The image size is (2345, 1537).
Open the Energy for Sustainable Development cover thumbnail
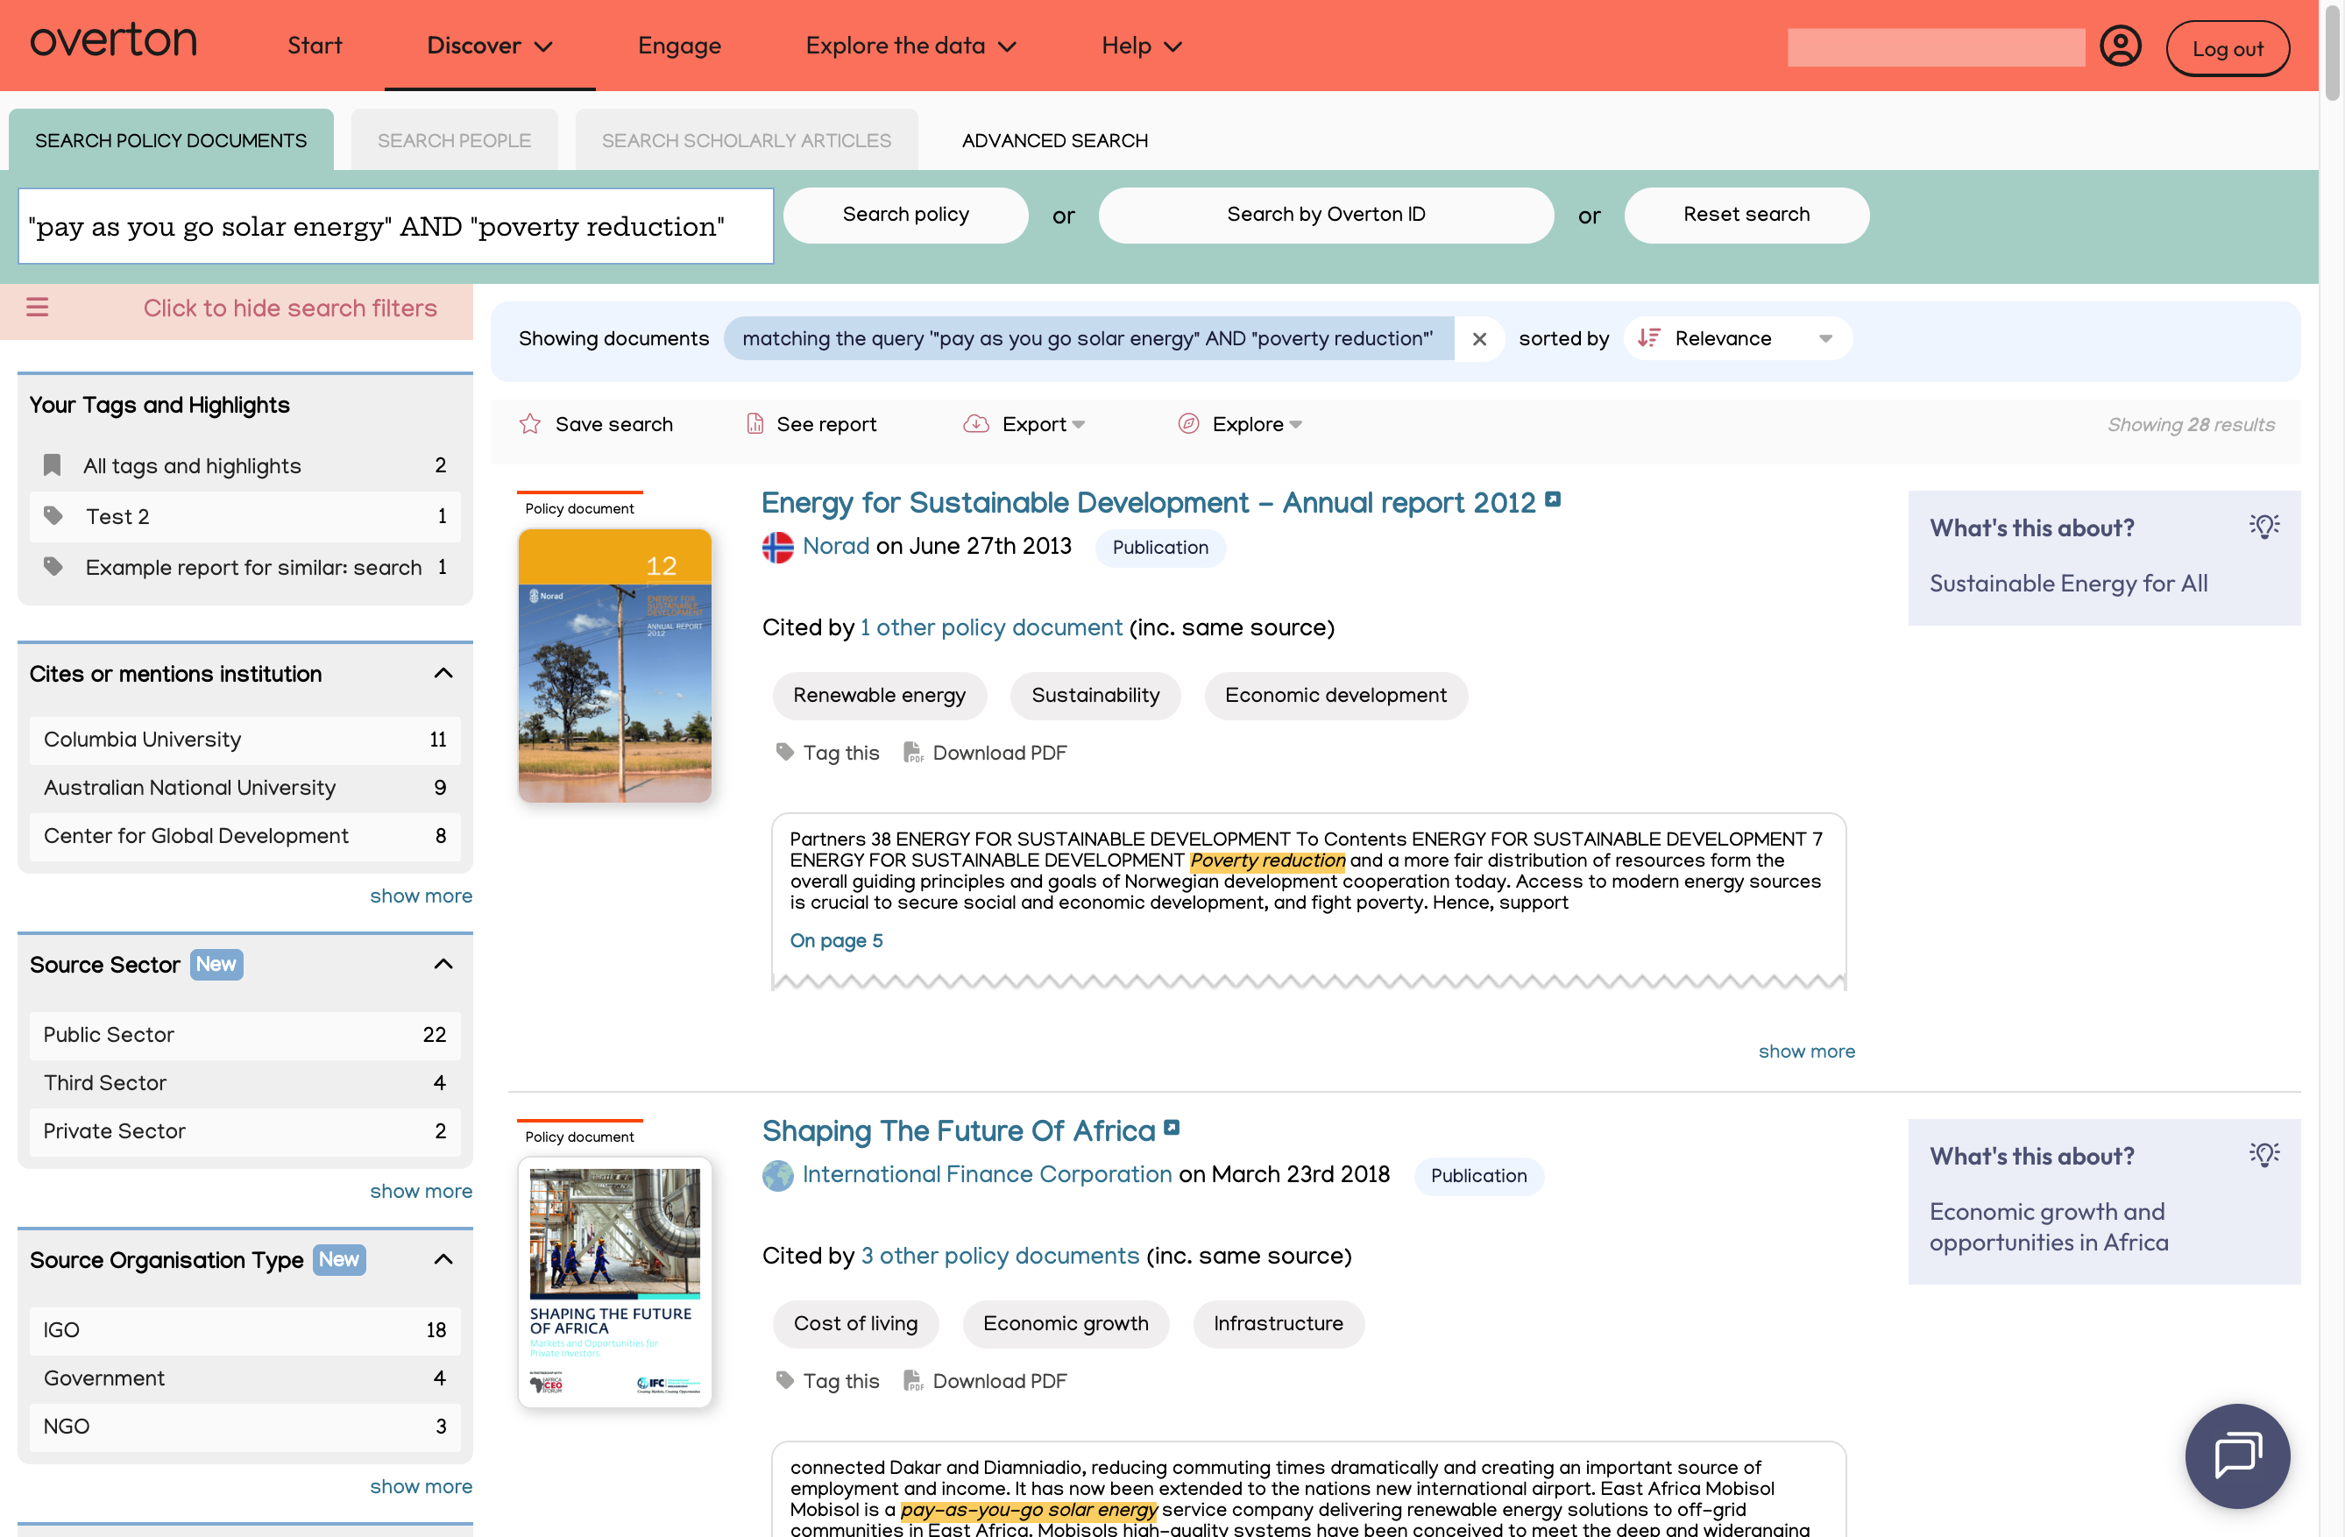point(615,665)
